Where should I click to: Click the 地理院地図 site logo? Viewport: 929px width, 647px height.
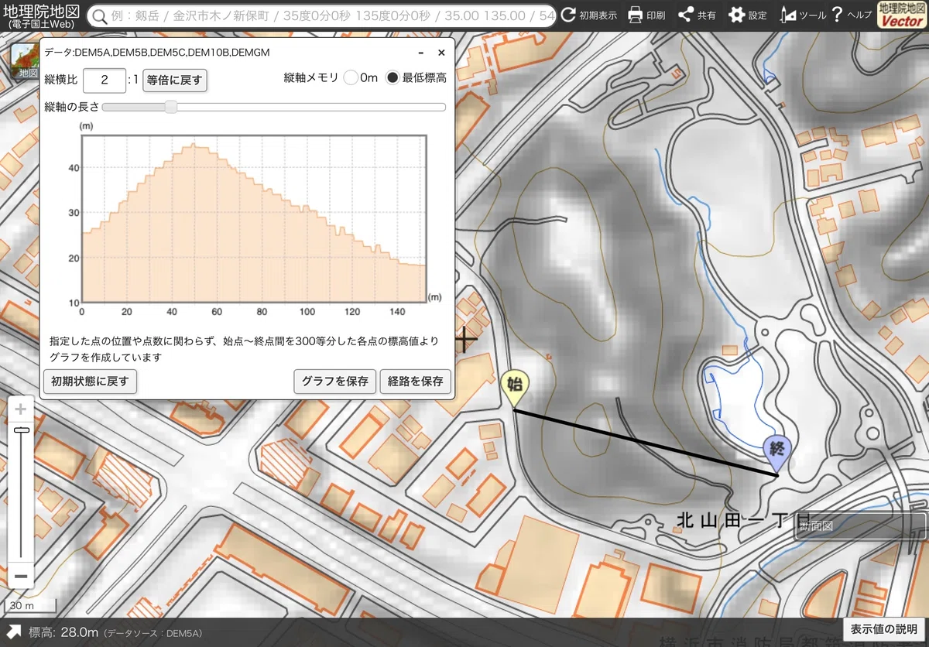coord(41,15)
